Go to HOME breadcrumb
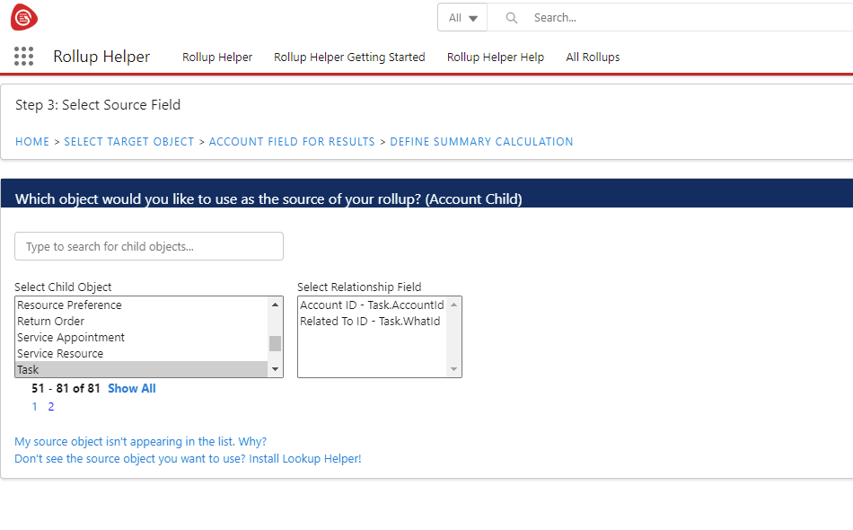This screenshot has width=853, height=530. pyautogui.click(x=32, y=141)
